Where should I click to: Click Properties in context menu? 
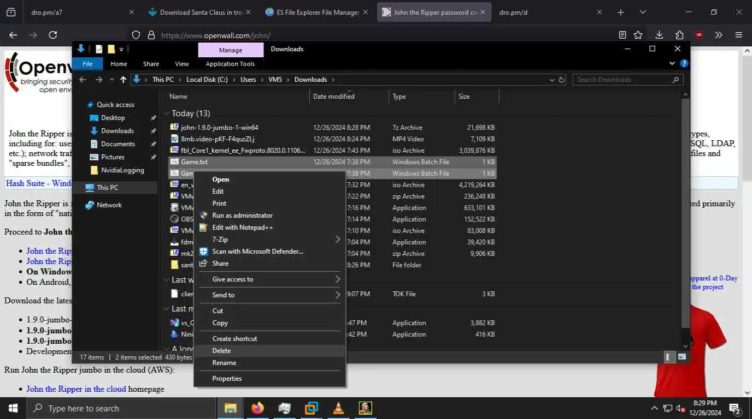[x=270, y=379]
